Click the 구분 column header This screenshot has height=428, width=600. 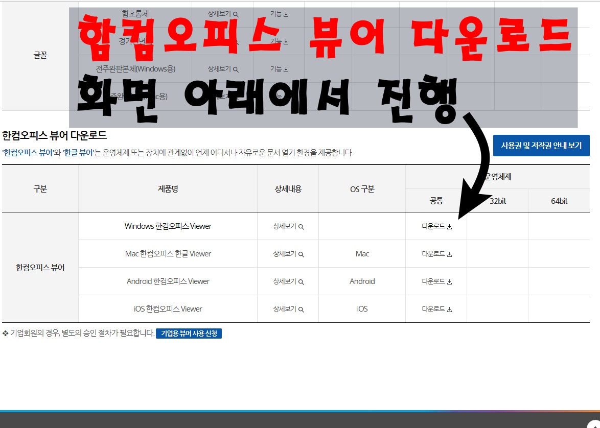click(x=40, y=189)
